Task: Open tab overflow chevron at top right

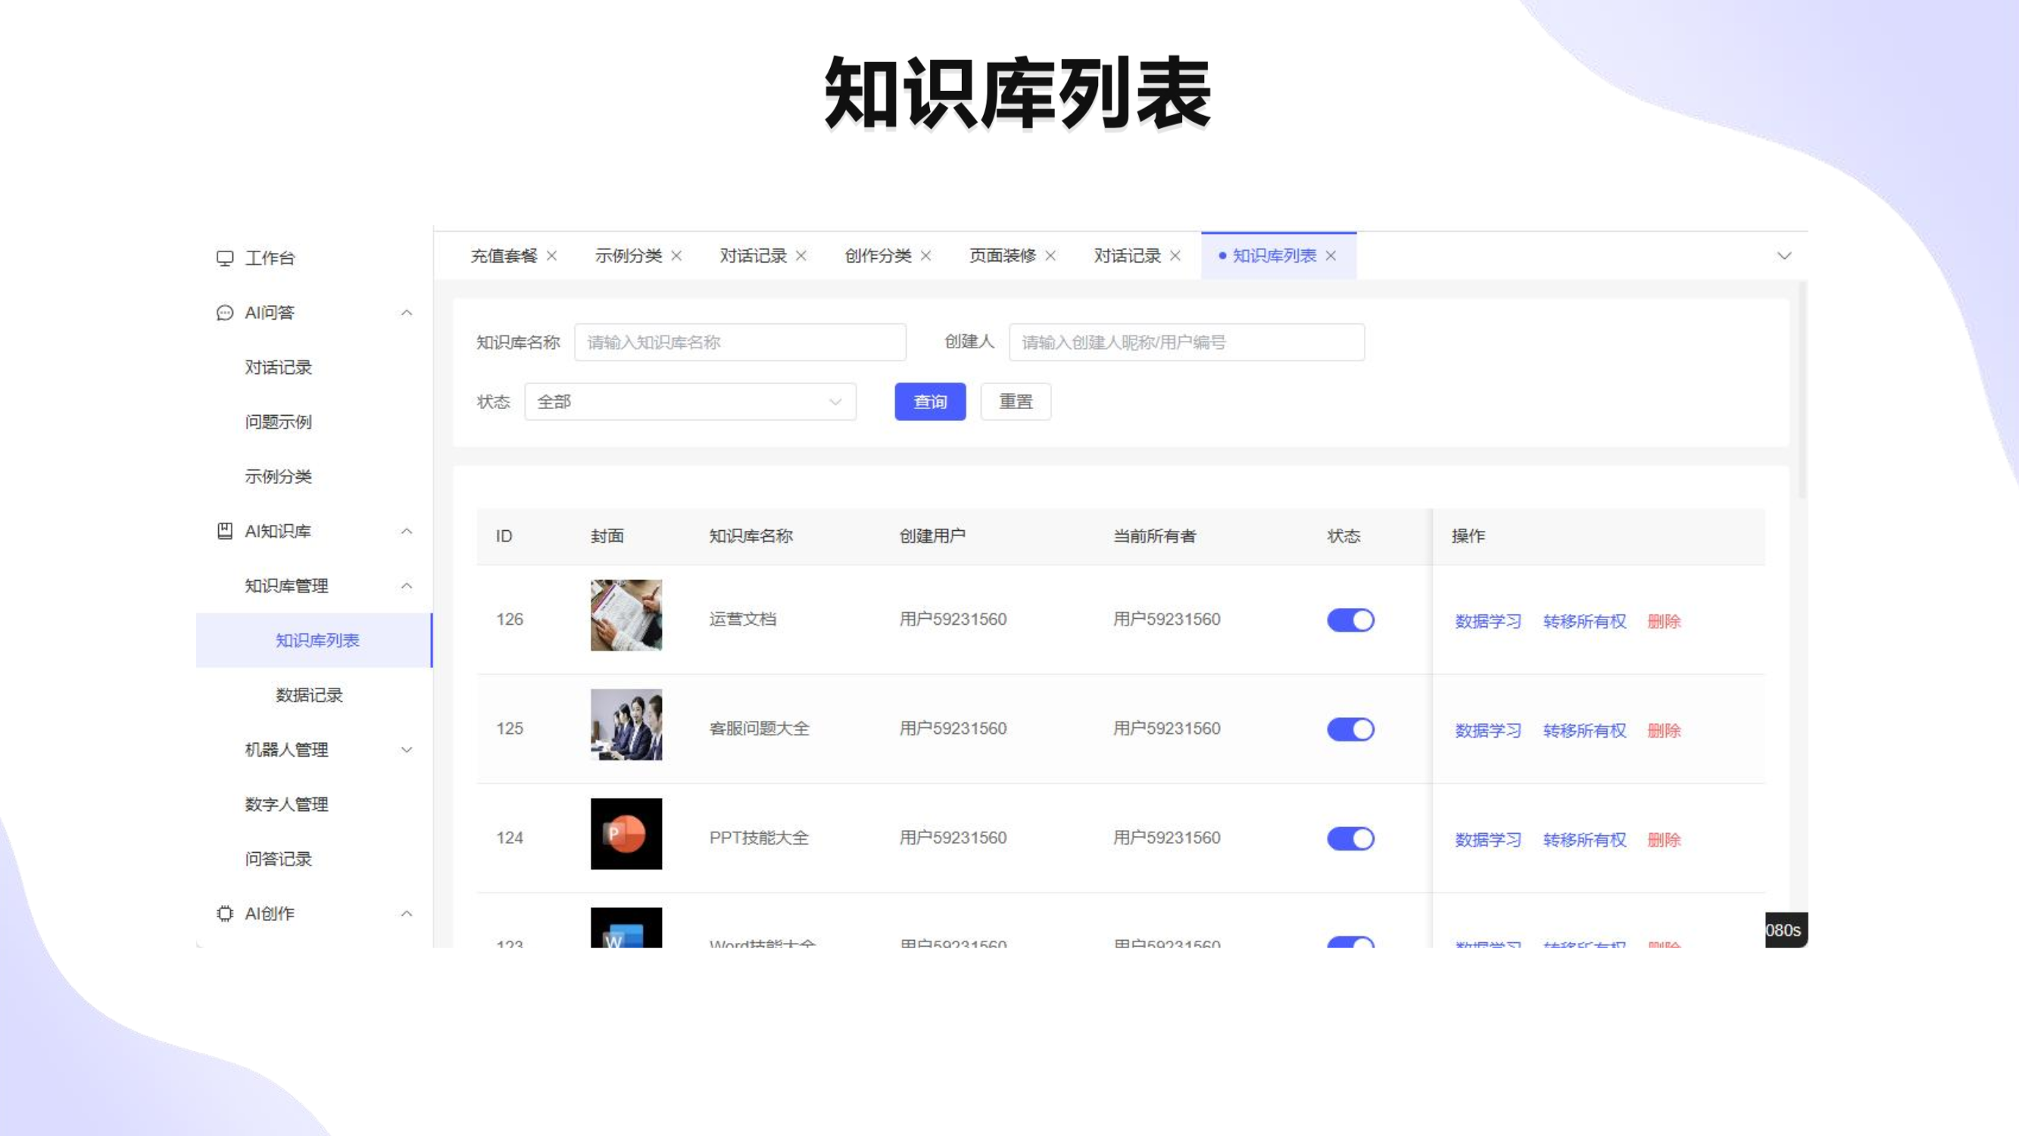Action: point(1785,255)
